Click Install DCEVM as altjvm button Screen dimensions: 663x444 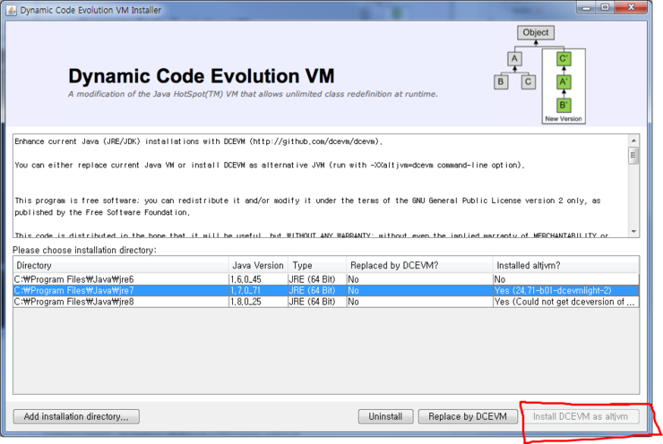(581, 416)
